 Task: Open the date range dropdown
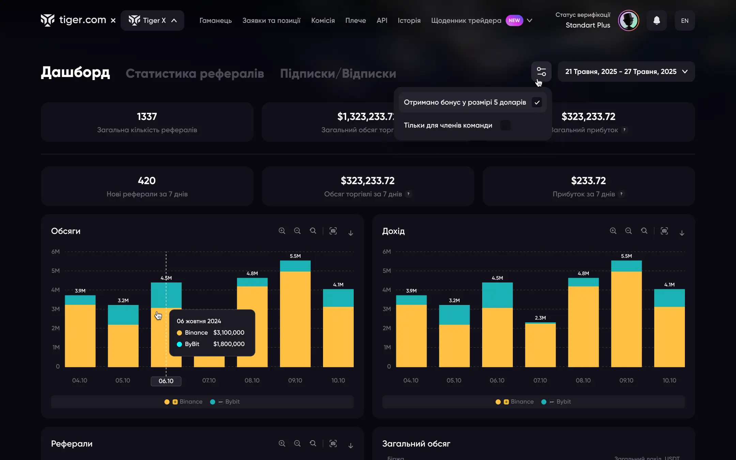click(626, 72)
